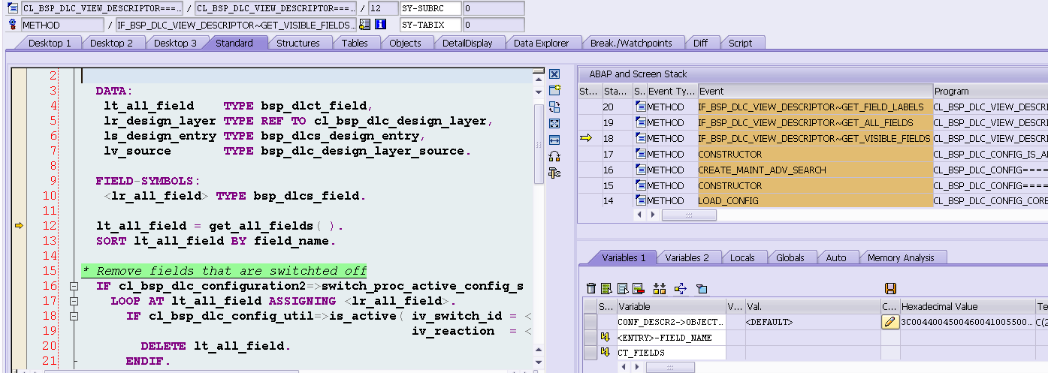Viewport: 1048px width, 373px height.
Task: Click the orange save icon above Hexadecimal Value column
Action: [891, 288]
